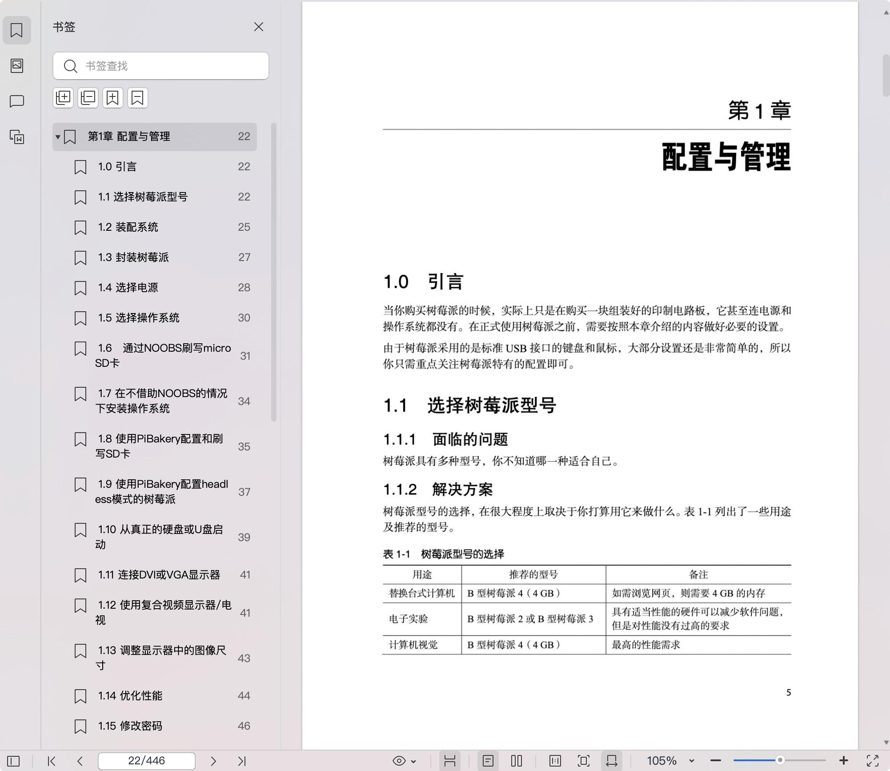Add a new bookmark icon
The height and width of the screenshot is (771, 890).
(113, 98)
